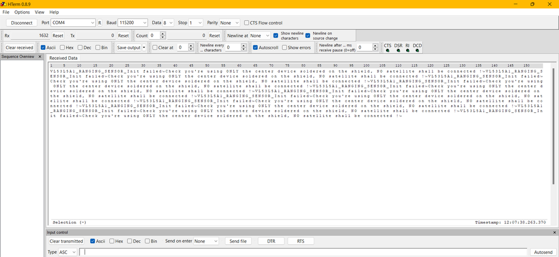Click the Autosend button
The image size is (559, 257).
pyautogui.click(x=543, y=252)
